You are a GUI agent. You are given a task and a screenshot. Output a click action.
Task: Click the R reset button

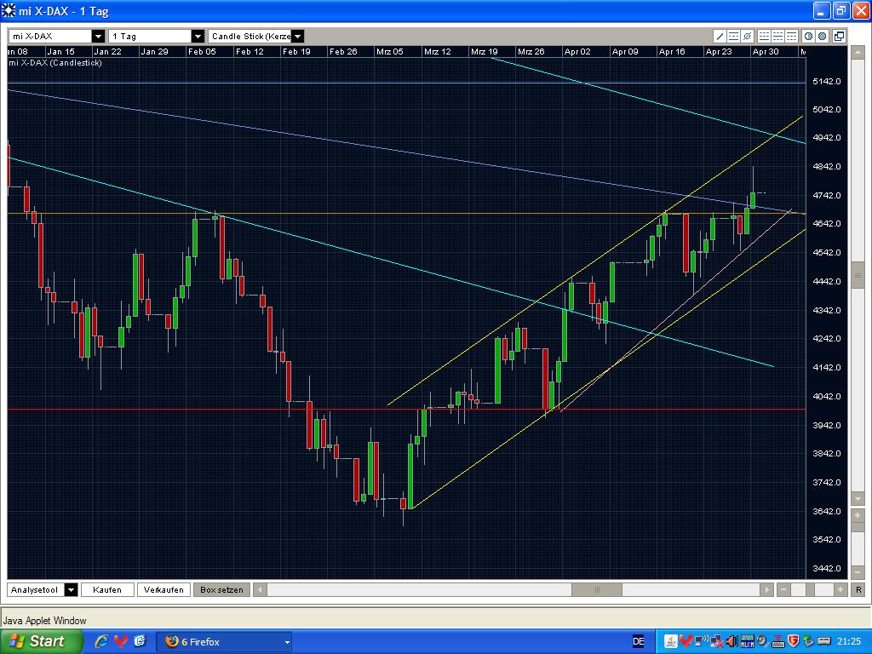pyautogui.click(x=858, y=589)
